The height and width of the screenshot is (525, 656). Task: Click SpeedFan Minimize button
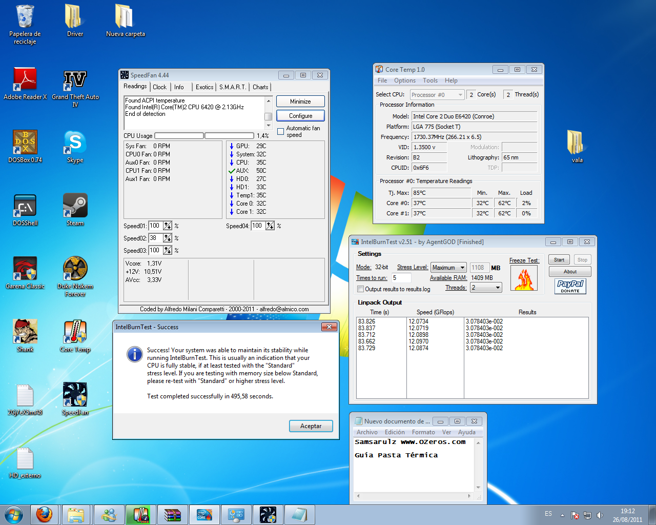coord(300,102)
